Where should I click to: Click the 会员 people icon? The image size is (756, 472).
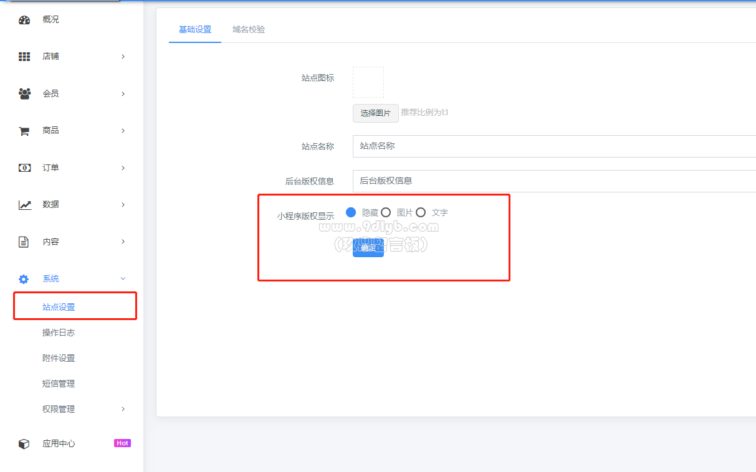(x=24, y=94)
